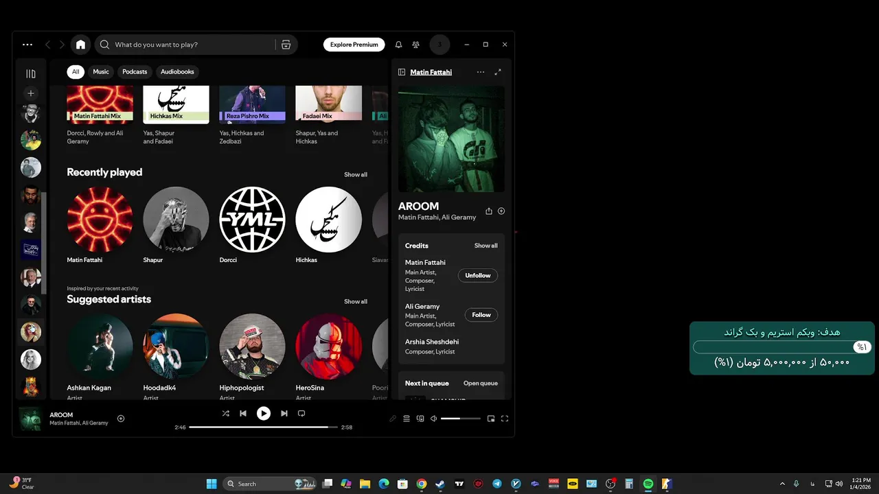
Task: Toggle shuffle
Action: coord(226,414)
